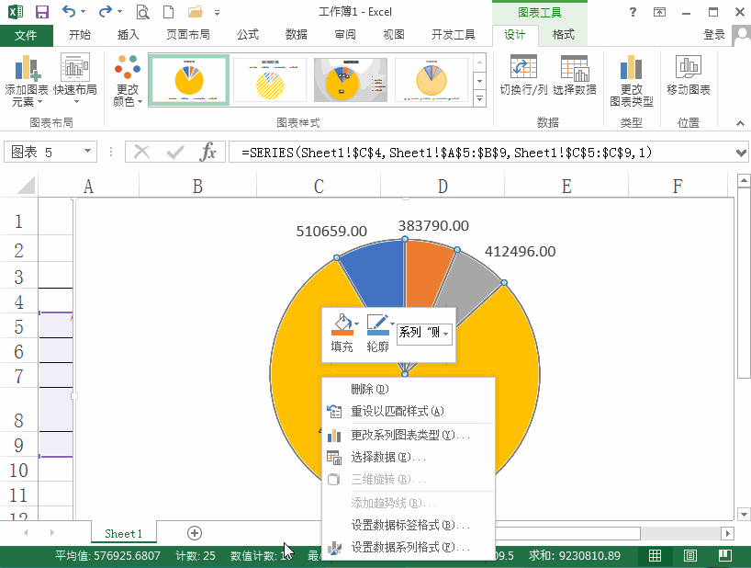This screenshot has height=568, width=751.
Task: Click the Cancel X formula icon
Action: click(x=141, y=152)
